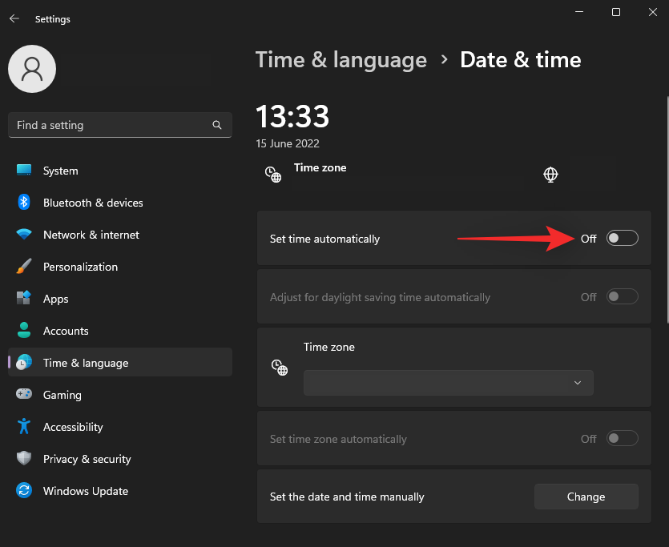669x547 pixels.
Task: Select Accounts in the sidebar
Action: (66, 331)
